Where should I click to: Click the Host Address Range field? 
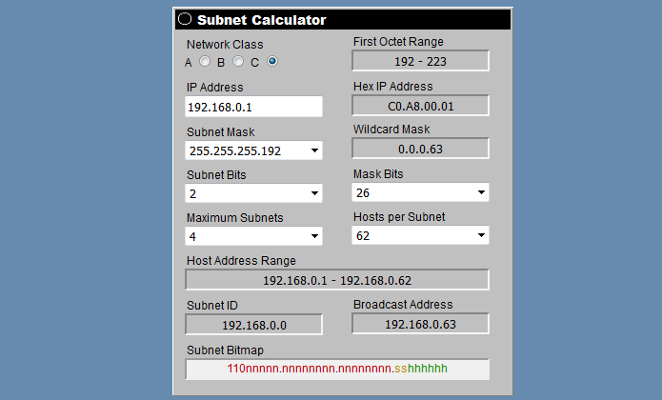tap(337, 280)
